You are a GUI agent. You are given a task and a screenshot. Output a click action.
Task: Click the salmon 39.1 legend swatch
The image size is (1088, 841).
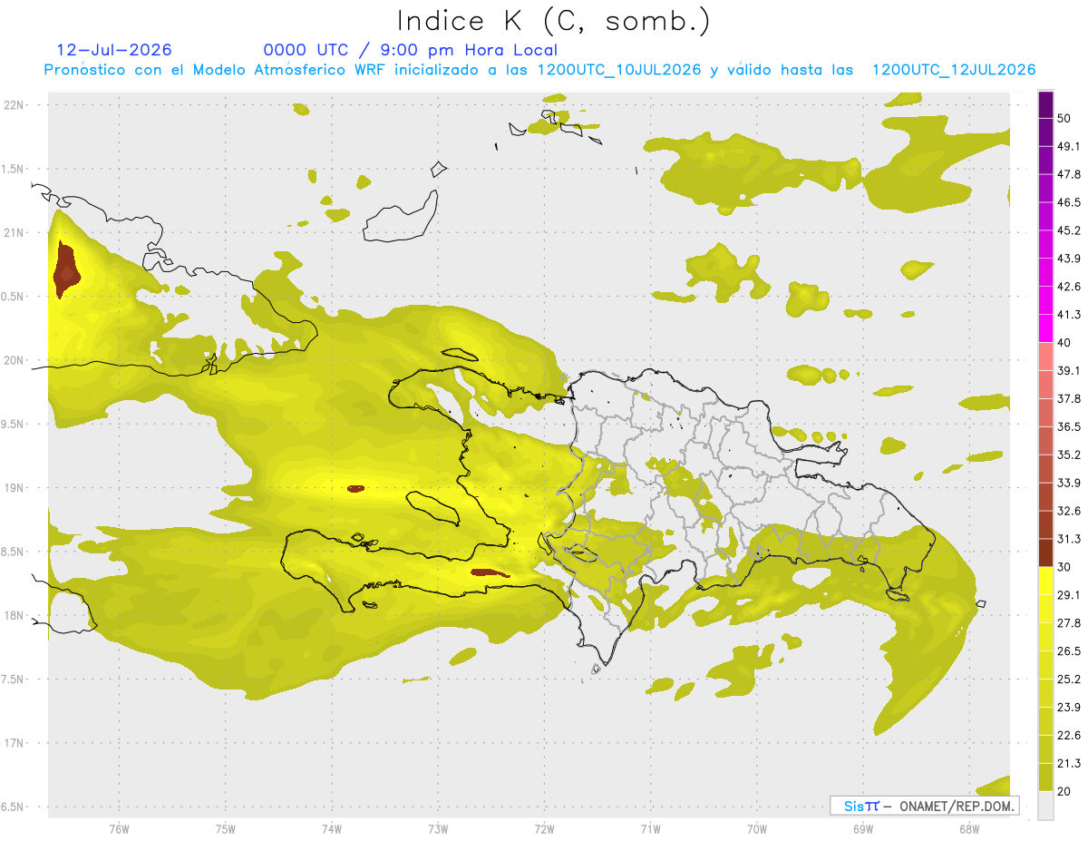point(1045,357)
